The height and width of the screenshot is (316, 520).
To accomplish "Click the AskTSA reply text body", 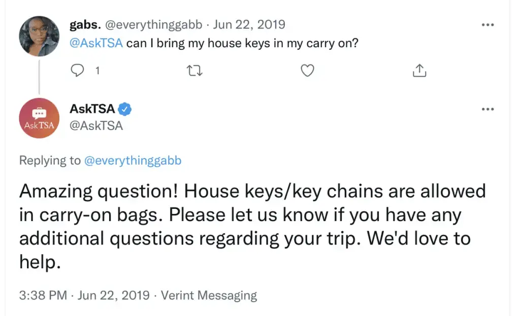I will tap(252, 227).
